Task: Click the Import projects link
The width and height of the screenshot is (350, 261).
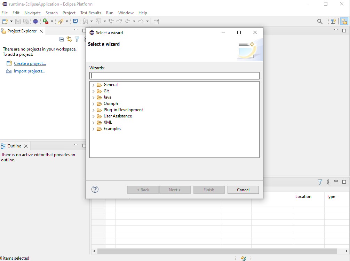Action: [x=30, y=71]
